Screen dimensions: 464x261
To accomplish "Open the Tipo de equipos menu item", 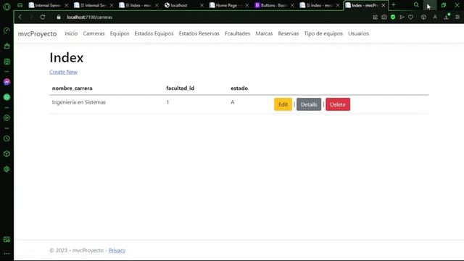I will pos(323,34).
